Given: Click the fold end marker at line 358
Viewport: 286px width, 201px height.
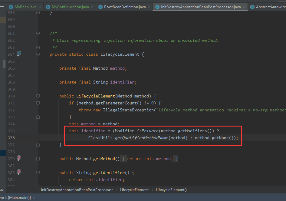Looking at the screenshot, I should click(38, 13).
